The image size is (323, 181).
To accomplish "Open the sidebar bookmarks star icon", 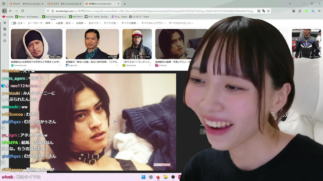I will tap(5, 40).
